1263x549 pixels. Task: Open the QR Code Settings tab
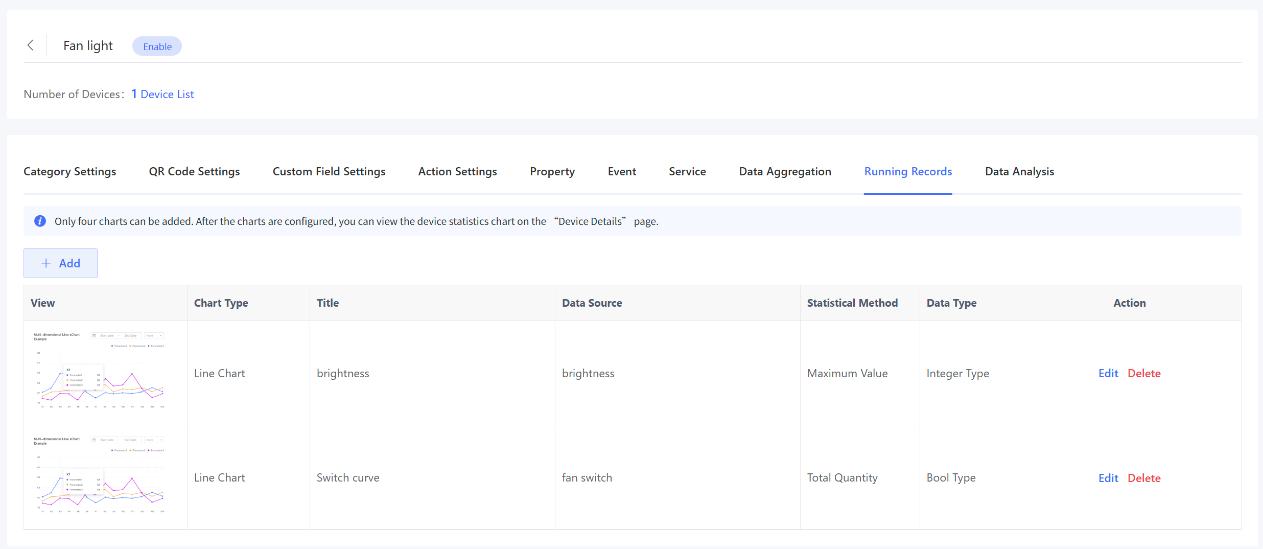[x=194, y=172]
